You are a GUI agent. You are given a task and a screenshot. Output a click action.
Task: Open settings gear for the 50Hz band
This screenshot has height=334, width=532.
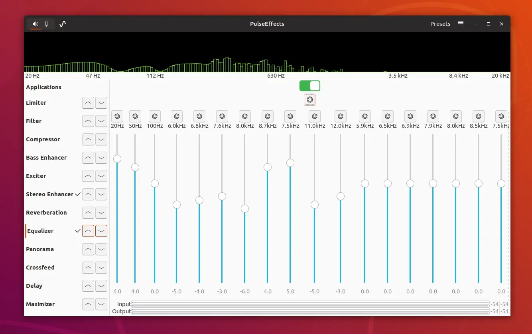click(x=135, y=115)
